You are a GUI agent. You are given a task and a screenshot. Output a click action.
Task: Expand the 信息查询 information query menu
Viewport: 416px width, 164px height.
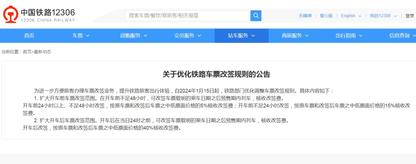[x=402, y=36]
